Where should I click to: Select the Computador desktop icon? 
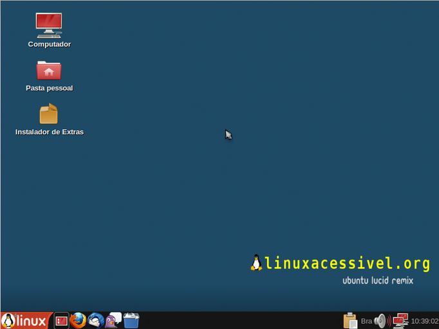click(49, 25)
